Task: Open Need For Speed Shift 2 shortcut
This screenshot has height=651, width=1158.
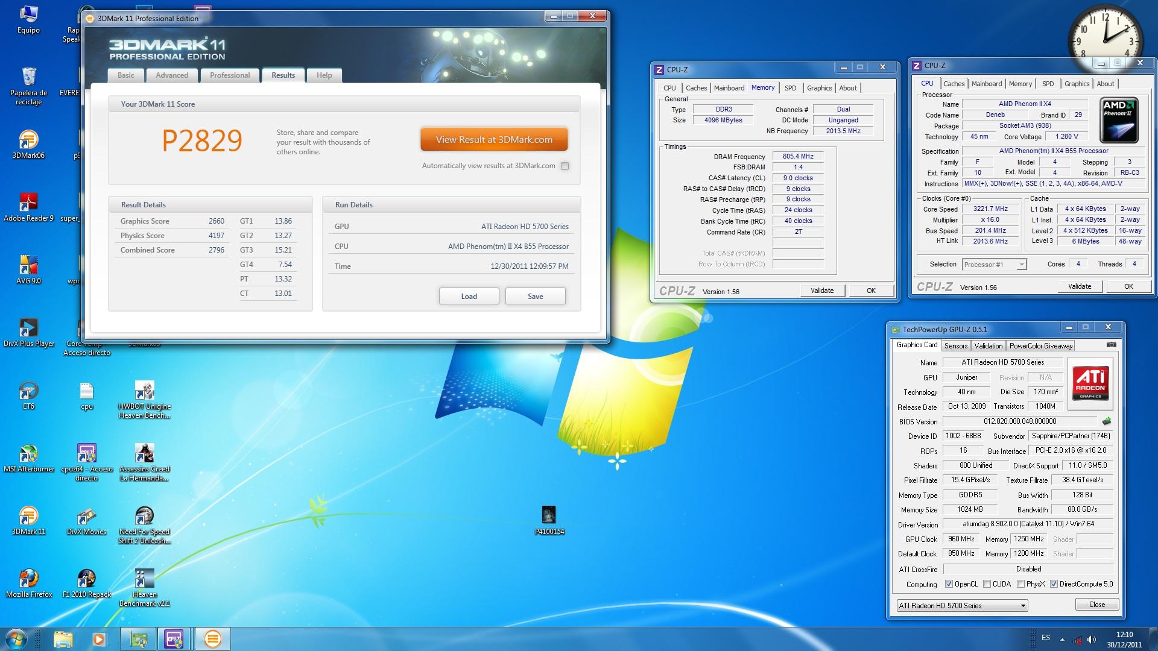Action: click(144, 526)
